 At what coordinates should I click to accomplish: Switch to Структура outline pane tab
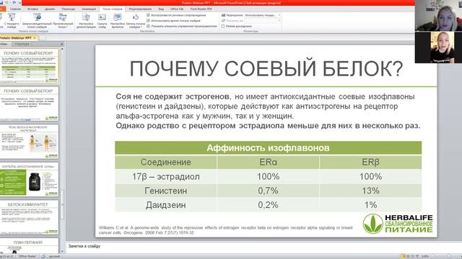coord(22,44)
